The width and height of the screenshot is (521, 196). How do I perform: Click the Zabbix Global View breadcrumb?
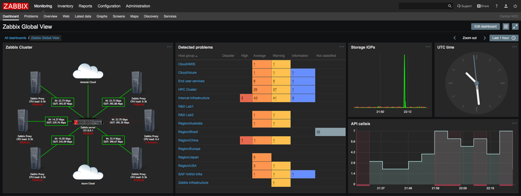45,38
